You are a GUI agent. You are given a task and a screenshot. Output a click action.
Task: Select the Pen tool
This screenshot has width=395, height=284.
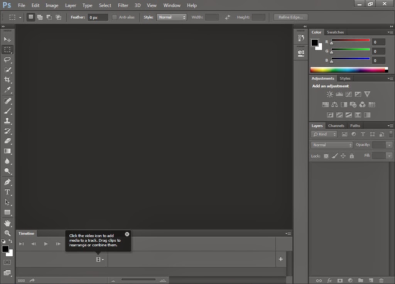coord(7,182)
